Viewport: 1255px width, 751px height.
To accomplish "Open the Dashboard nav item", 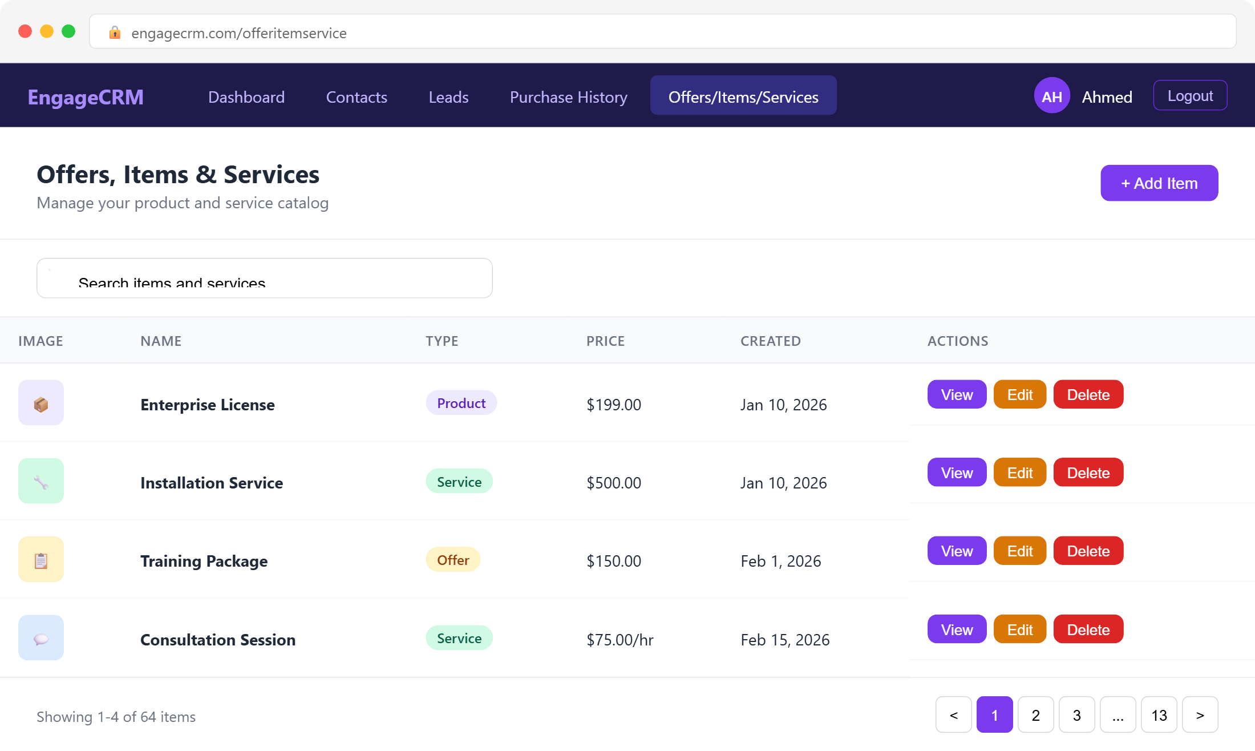I will pos(246,97).
